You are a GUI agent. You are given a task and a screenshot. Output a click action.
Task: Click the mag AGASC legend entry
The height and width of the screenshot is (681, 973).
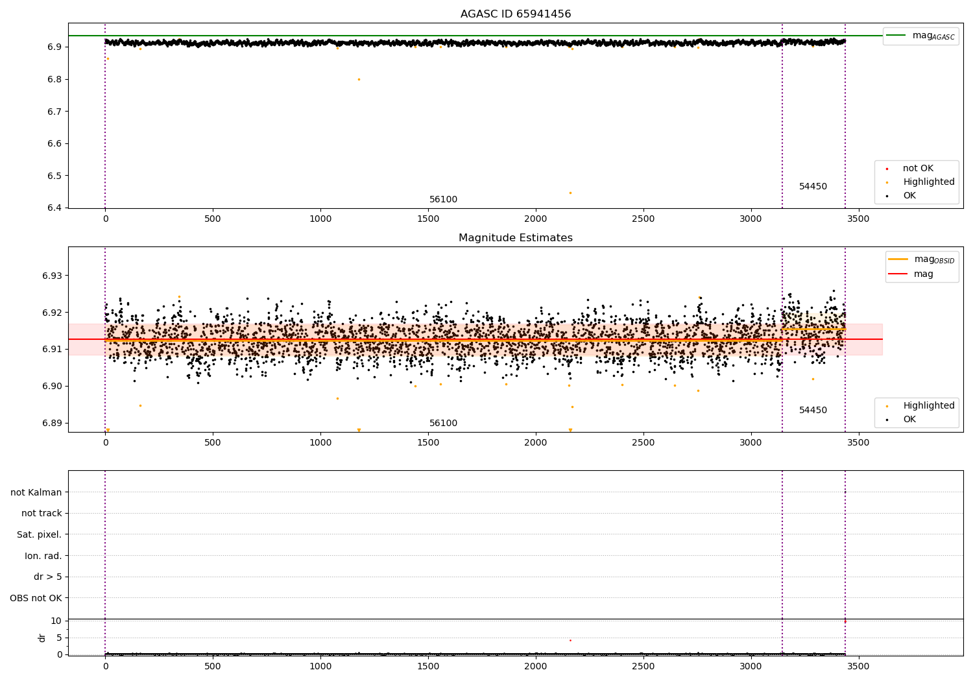[920, 36]
